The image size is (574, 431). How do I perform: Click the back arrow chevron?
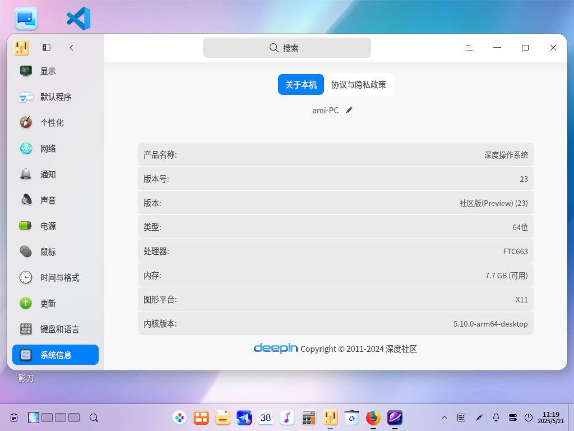tap(71, 48)
